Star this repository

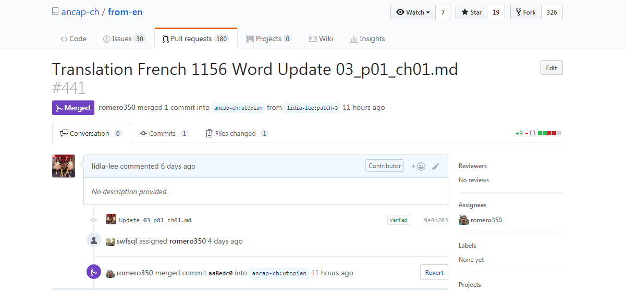pyautogui.click(x=471, y=12)
